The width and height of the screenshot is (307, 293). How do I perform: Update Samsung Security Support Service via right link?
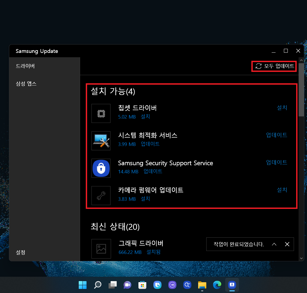point(277,163)
